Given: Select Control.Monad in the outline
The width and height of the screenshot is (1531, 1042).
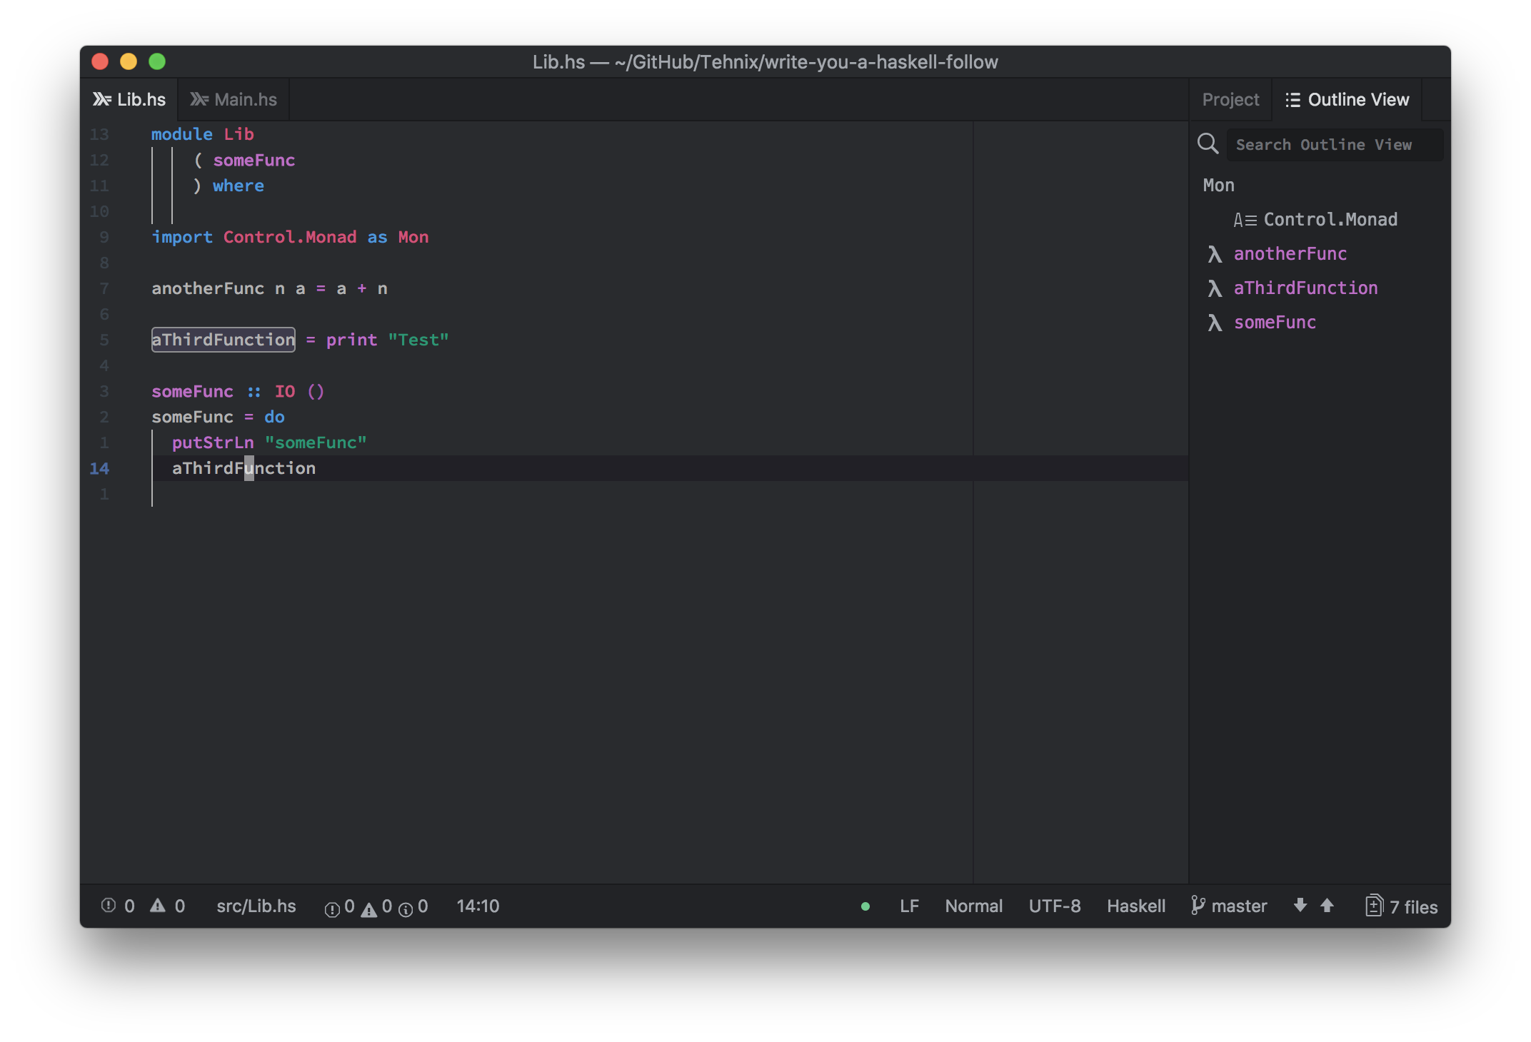Looking at the screenshot, I should [x=1330, y=220].
